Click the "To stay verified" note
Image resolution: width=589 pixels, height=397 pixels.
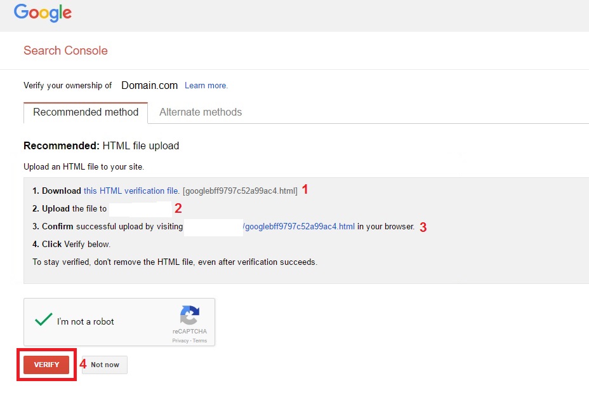coord(175,262)
